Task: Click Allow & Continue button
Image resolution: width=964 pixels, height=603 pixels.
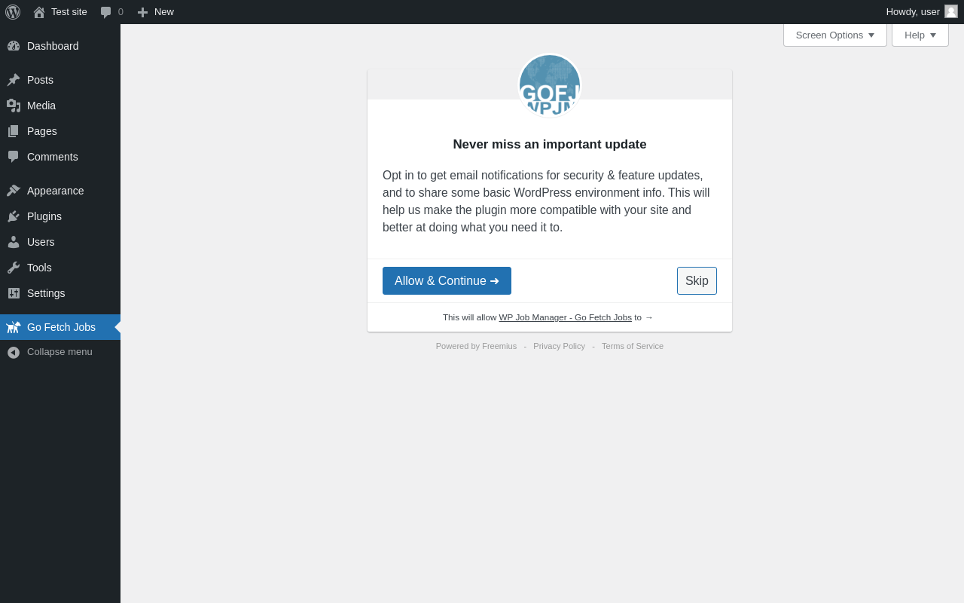Action: 447,281
